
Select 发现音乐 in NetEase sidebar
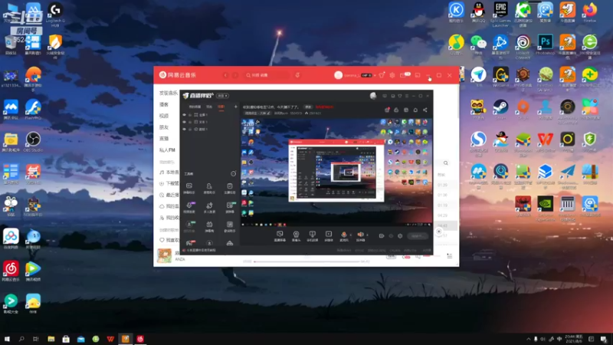coord(169,93)
